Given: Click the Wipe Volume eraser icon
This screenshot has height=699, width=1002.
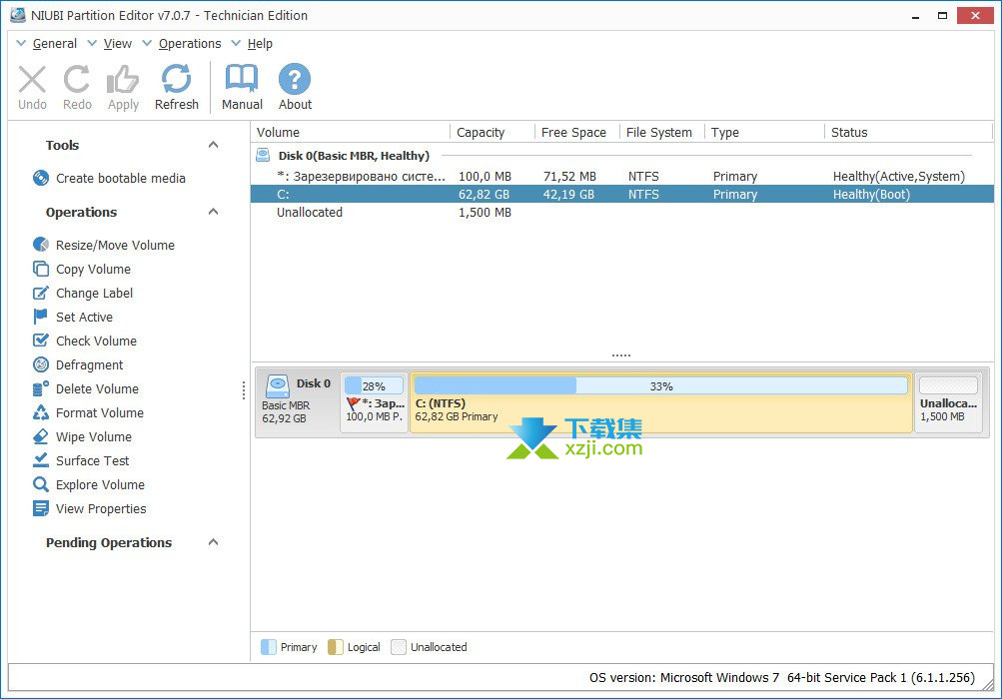Looking at the screenshot, I should [41, 436].
